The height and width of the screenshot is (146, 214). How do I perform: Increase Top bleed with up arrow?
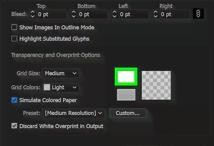tap(33, 12)
